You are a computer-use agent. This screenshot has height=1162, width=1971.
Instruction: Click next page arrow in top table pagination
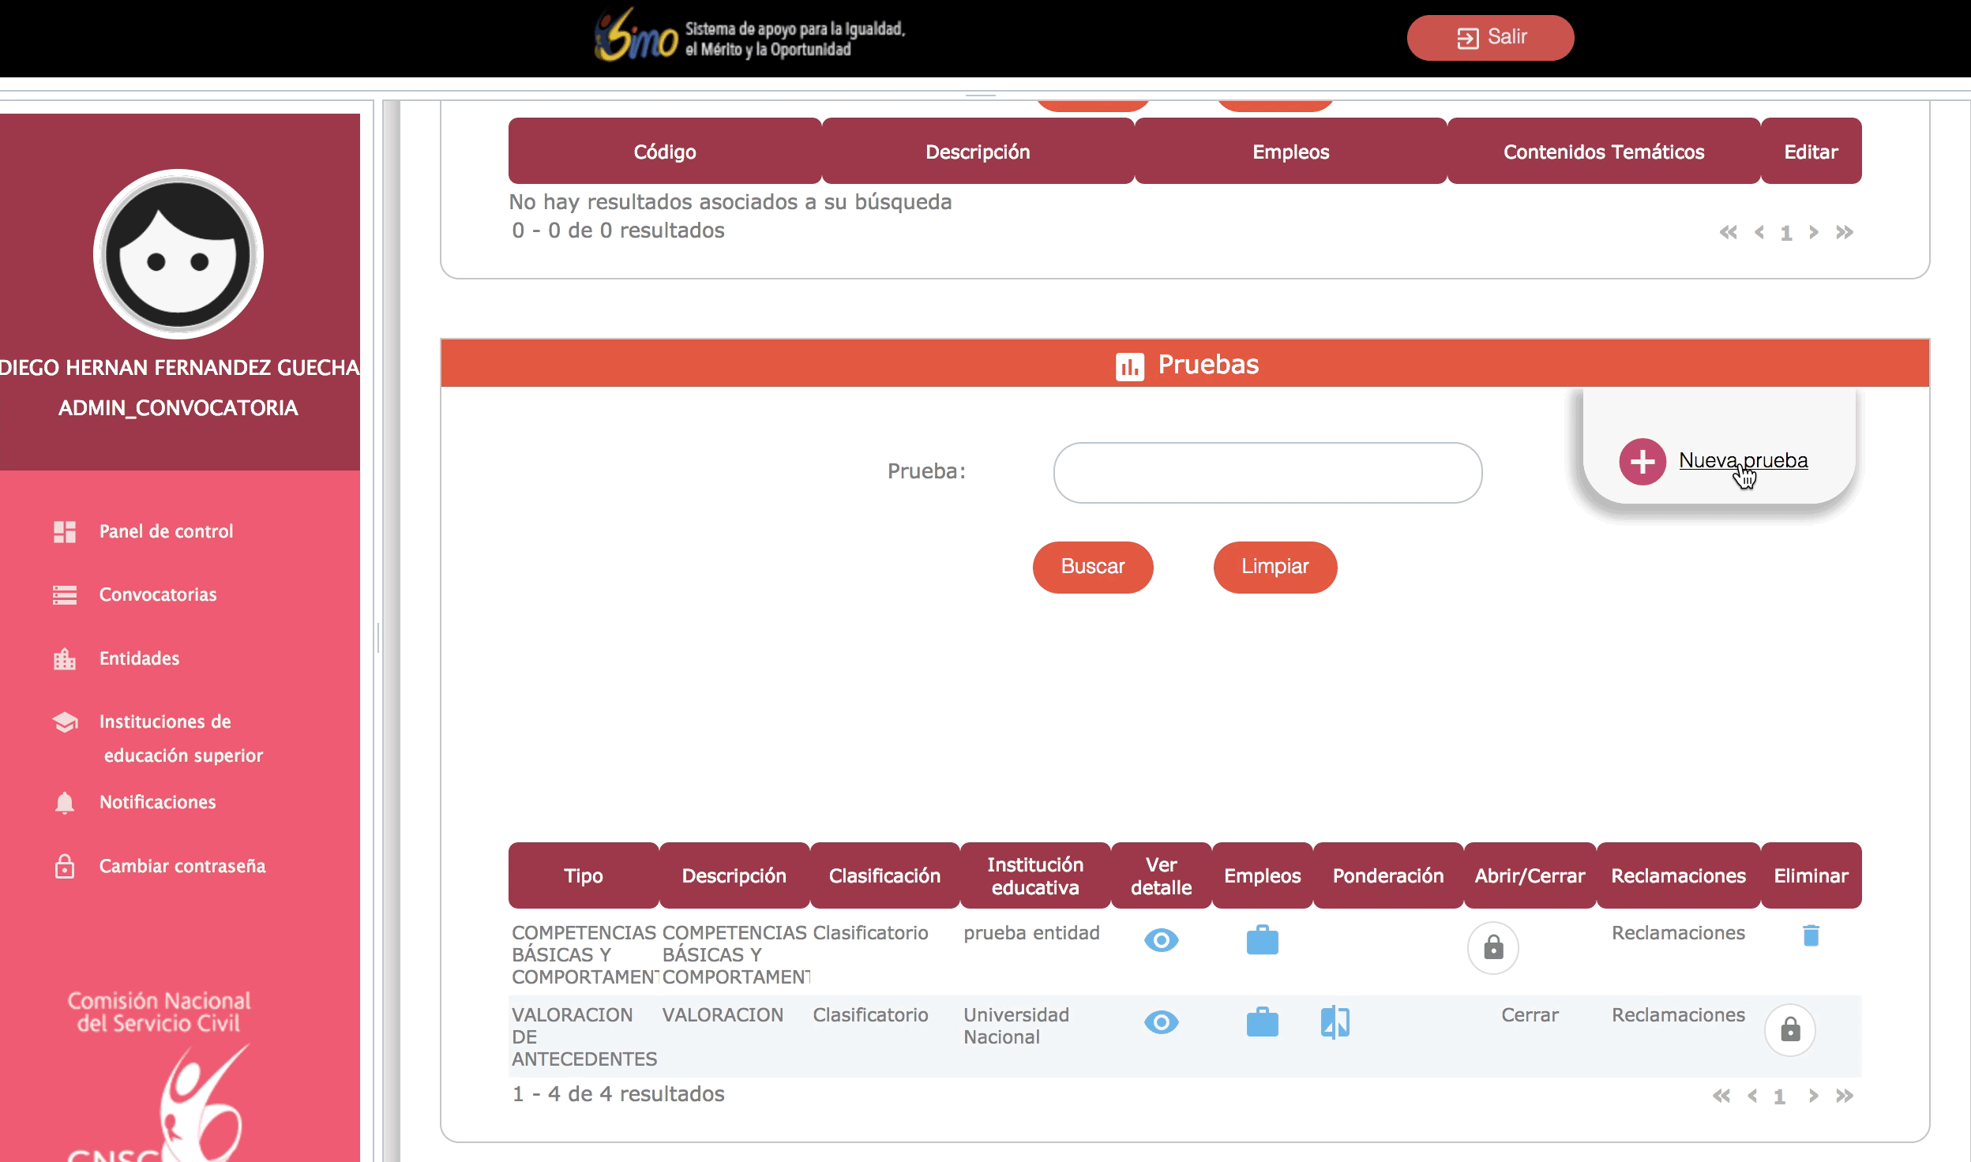click(1814, 232)
